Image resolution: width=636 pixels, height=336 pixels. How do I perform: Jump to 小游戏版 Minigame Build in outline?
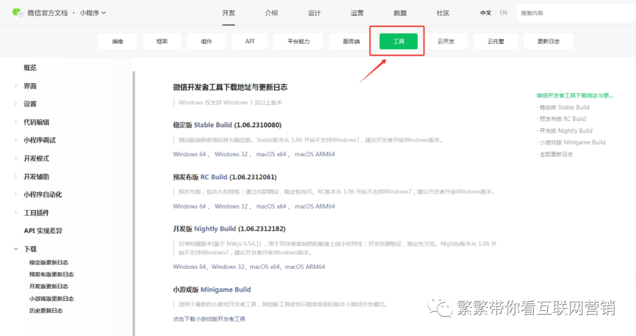click(572, 143)
